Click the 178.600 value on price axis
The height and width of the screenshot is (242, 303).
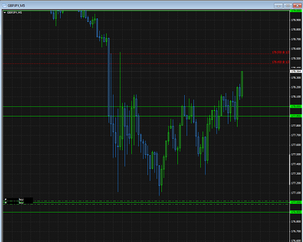pos(296,48)
